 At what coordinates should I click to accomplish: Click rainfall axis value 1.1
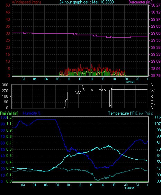[x=9, y=124]
